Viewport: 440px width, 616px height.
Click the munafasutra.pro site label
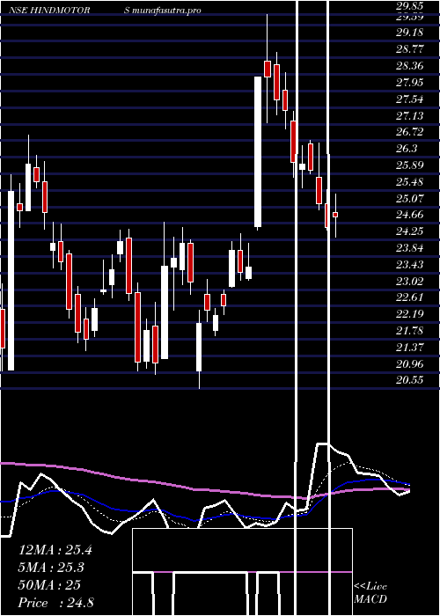[x=167, y=11]
